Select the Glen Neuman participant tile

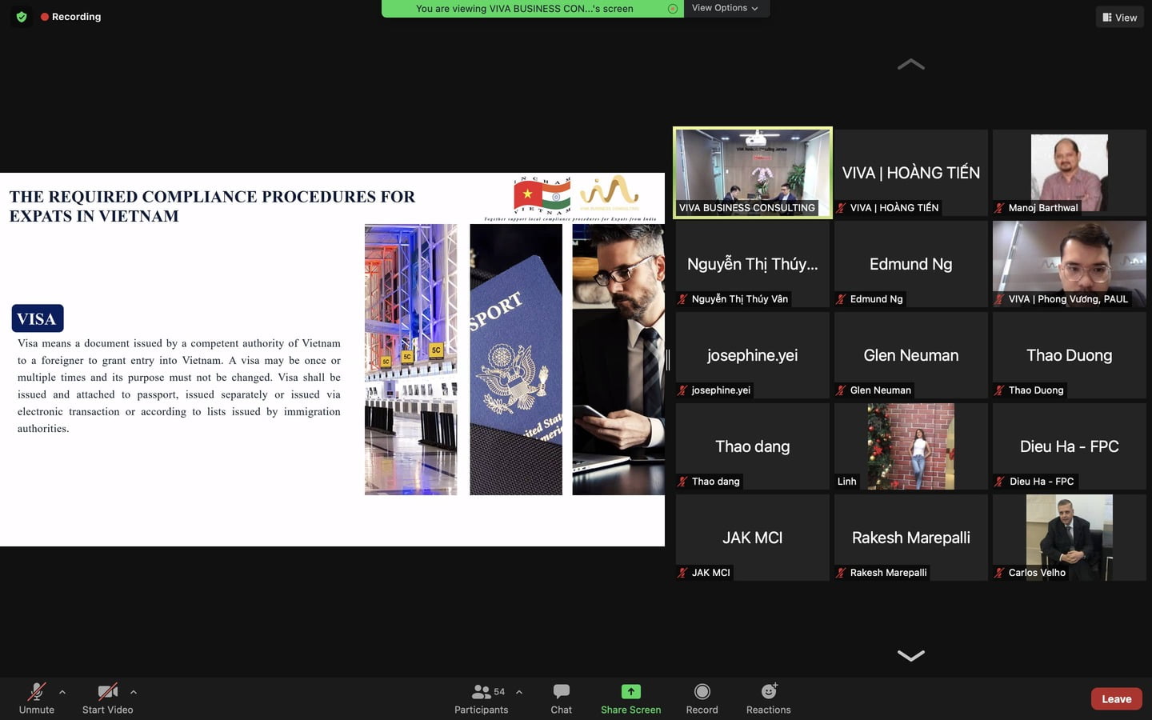(911, 355)
